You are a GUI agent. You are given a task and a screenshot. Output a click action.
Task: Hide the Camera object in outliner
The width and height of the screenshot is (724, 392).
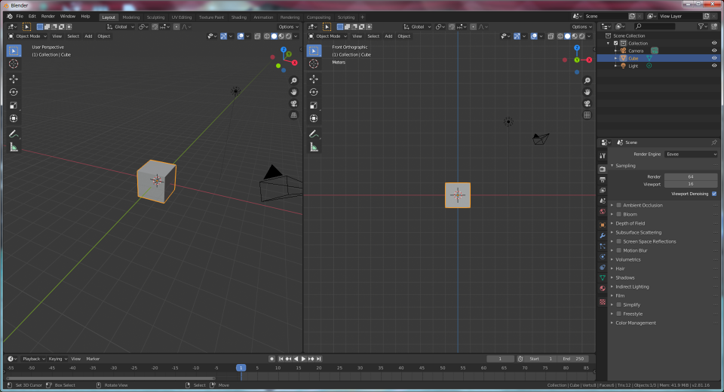click(714, 51)
